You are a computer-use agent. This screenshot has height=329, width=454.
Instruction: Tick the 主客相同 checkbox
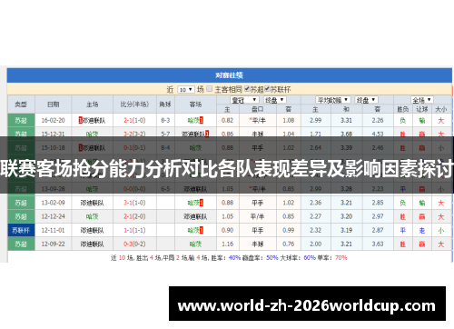click(210, 89)
